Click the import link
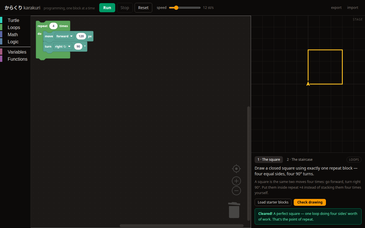 coord(353,8)
